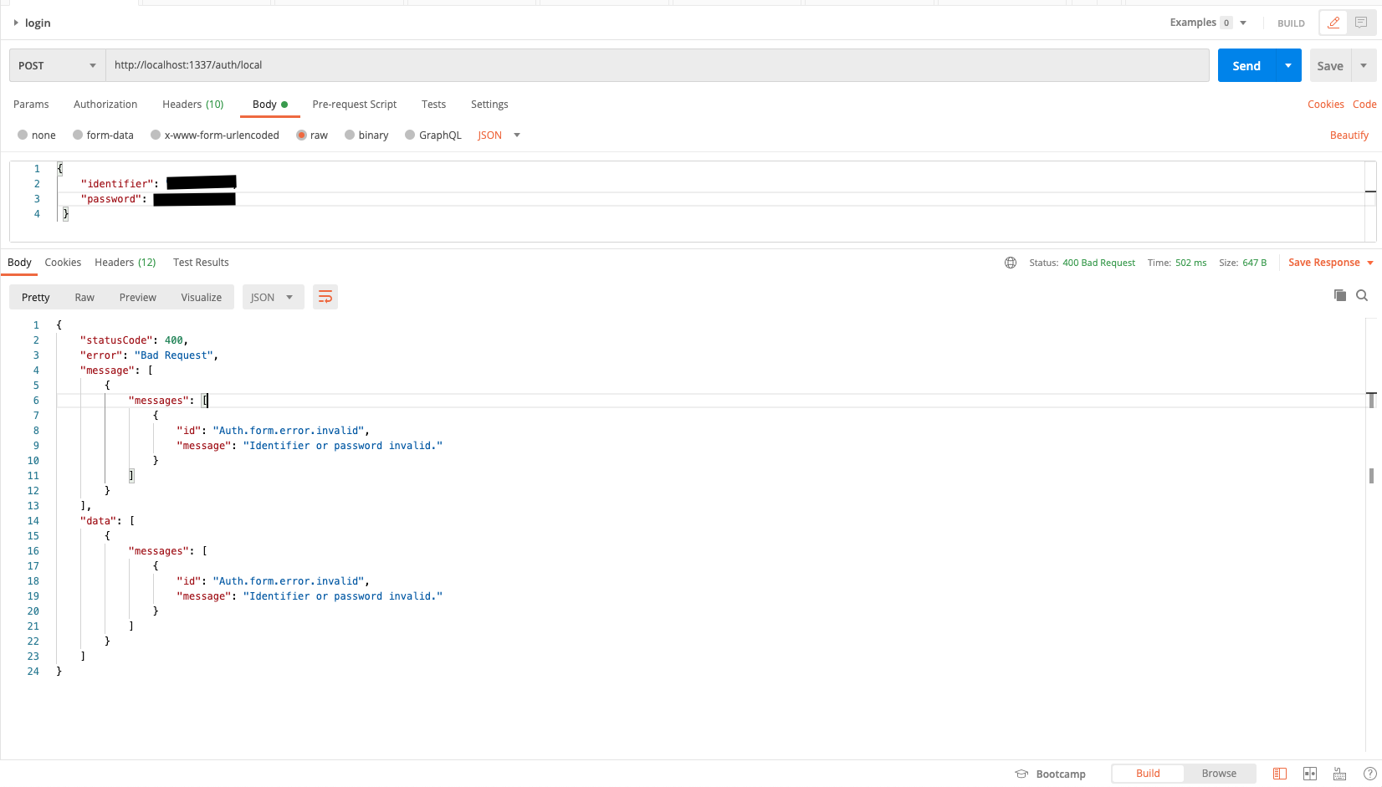1382x787 pixels.
Task: Send the request with the Send button
Action: (x=1246, y=65)
